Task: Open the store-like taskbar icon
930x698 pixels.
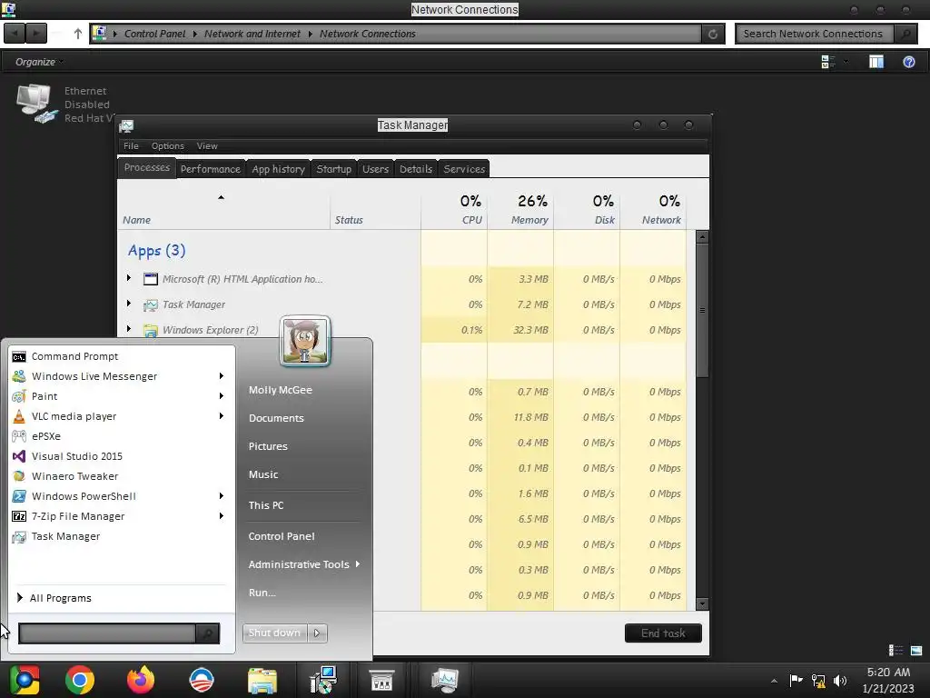Action: 381,680
